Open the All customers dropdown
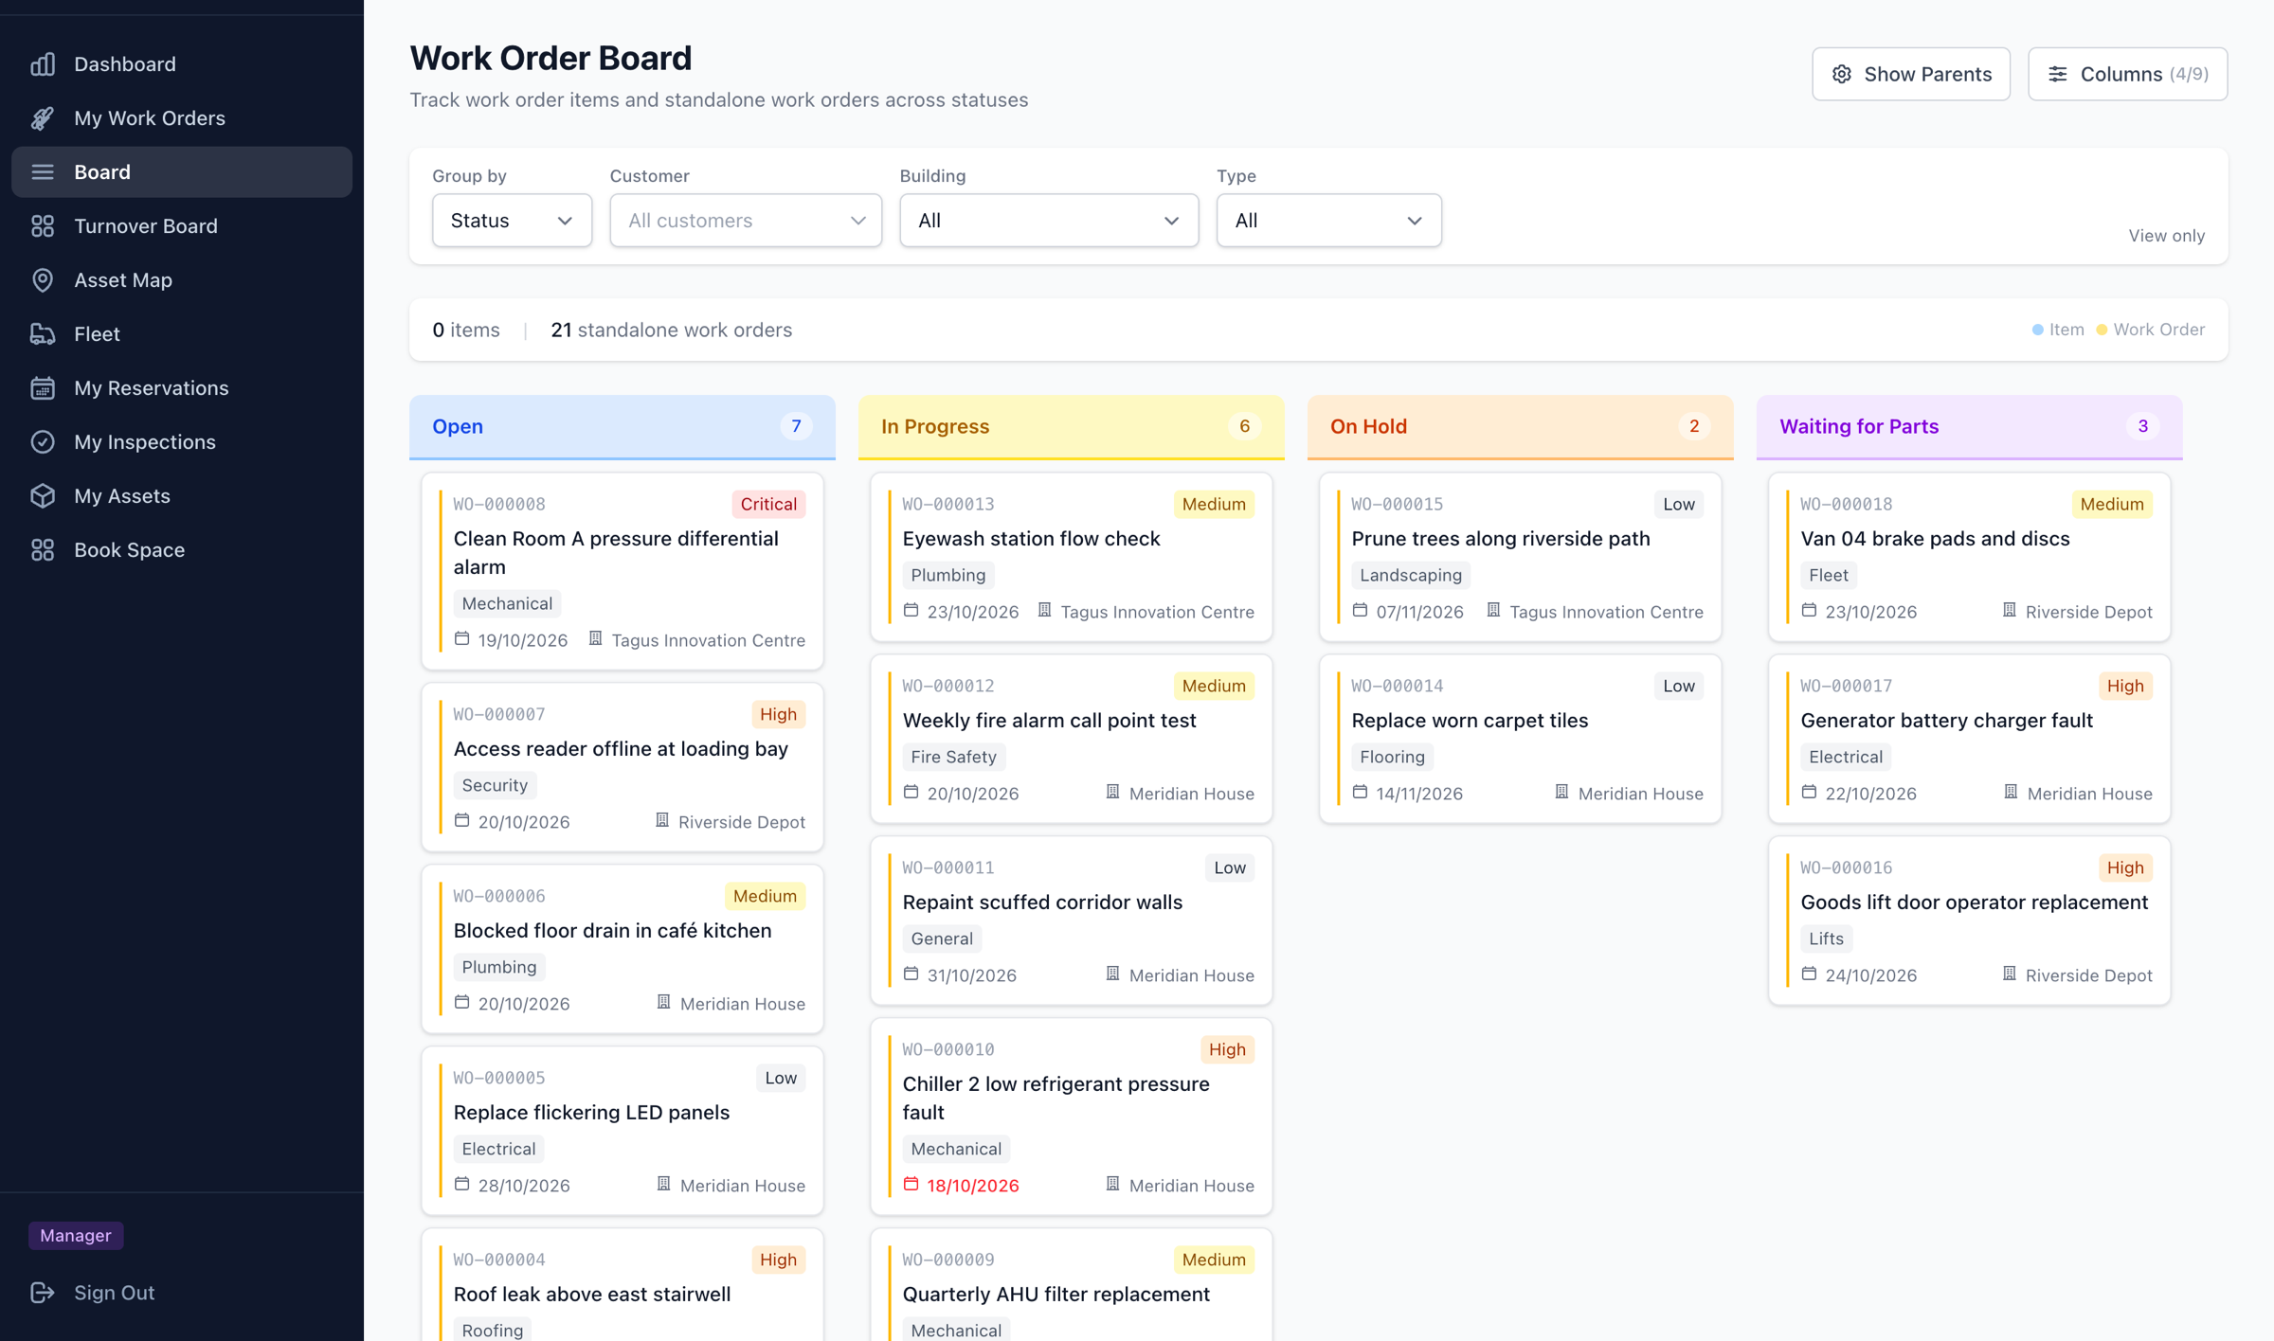This screenshot has width=2274, height=1341. tap(746, 221)
